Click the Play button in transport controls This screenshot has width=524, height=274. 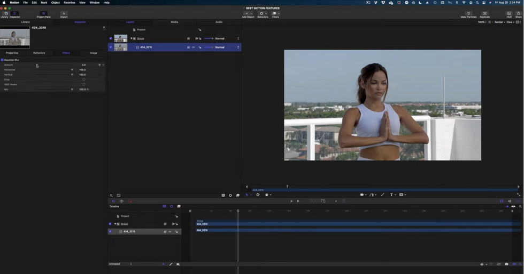(298, 201)
